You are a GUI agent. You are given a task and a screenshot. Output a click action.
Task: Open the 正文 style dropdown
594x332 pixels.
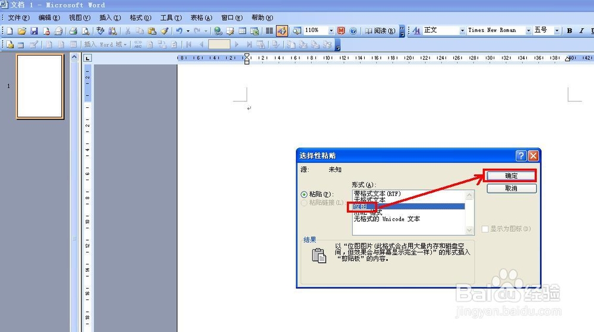(462, 31)
